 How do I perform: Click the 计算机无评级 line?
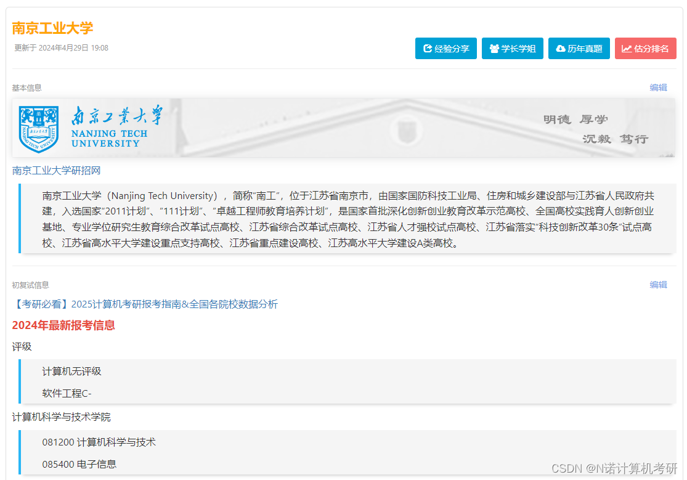pos(72,372)
